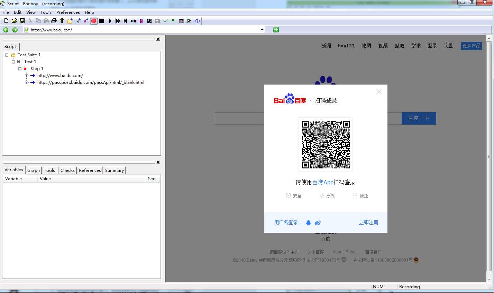Click into the URL address field
Image resolution: width=494 pixels, height=293 pixels.
[144, 30]
